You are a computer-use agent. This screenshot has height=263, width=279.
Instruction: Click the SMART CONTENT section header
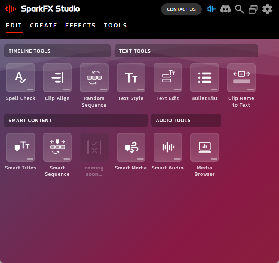point(76,120)
